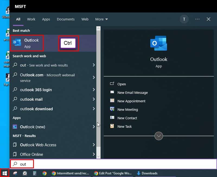Viewport: 217px width, 177px height.
Task: Click search icon next to outlook download
Action: [15, 109]
